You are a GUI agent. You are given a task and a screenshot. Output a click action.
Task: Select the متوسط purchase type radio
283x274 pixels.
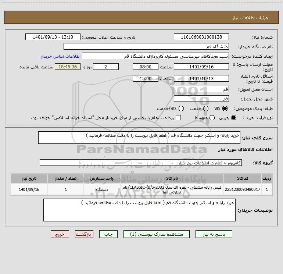[212, 118]
